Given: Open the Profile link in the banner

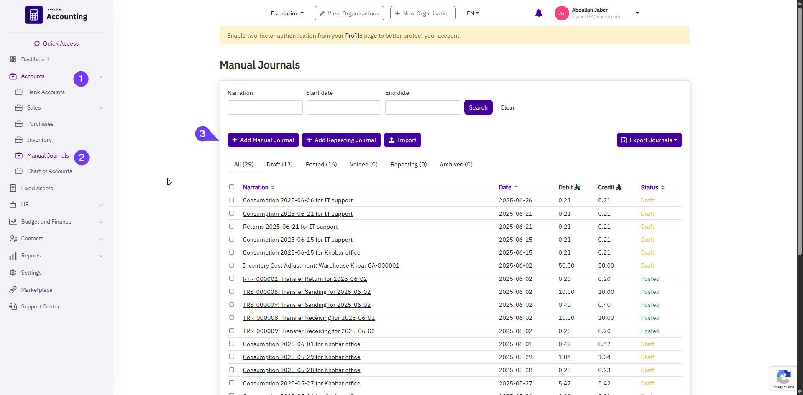Looking at the screenshot, I should pyautogui.click(x=353, y=36).
